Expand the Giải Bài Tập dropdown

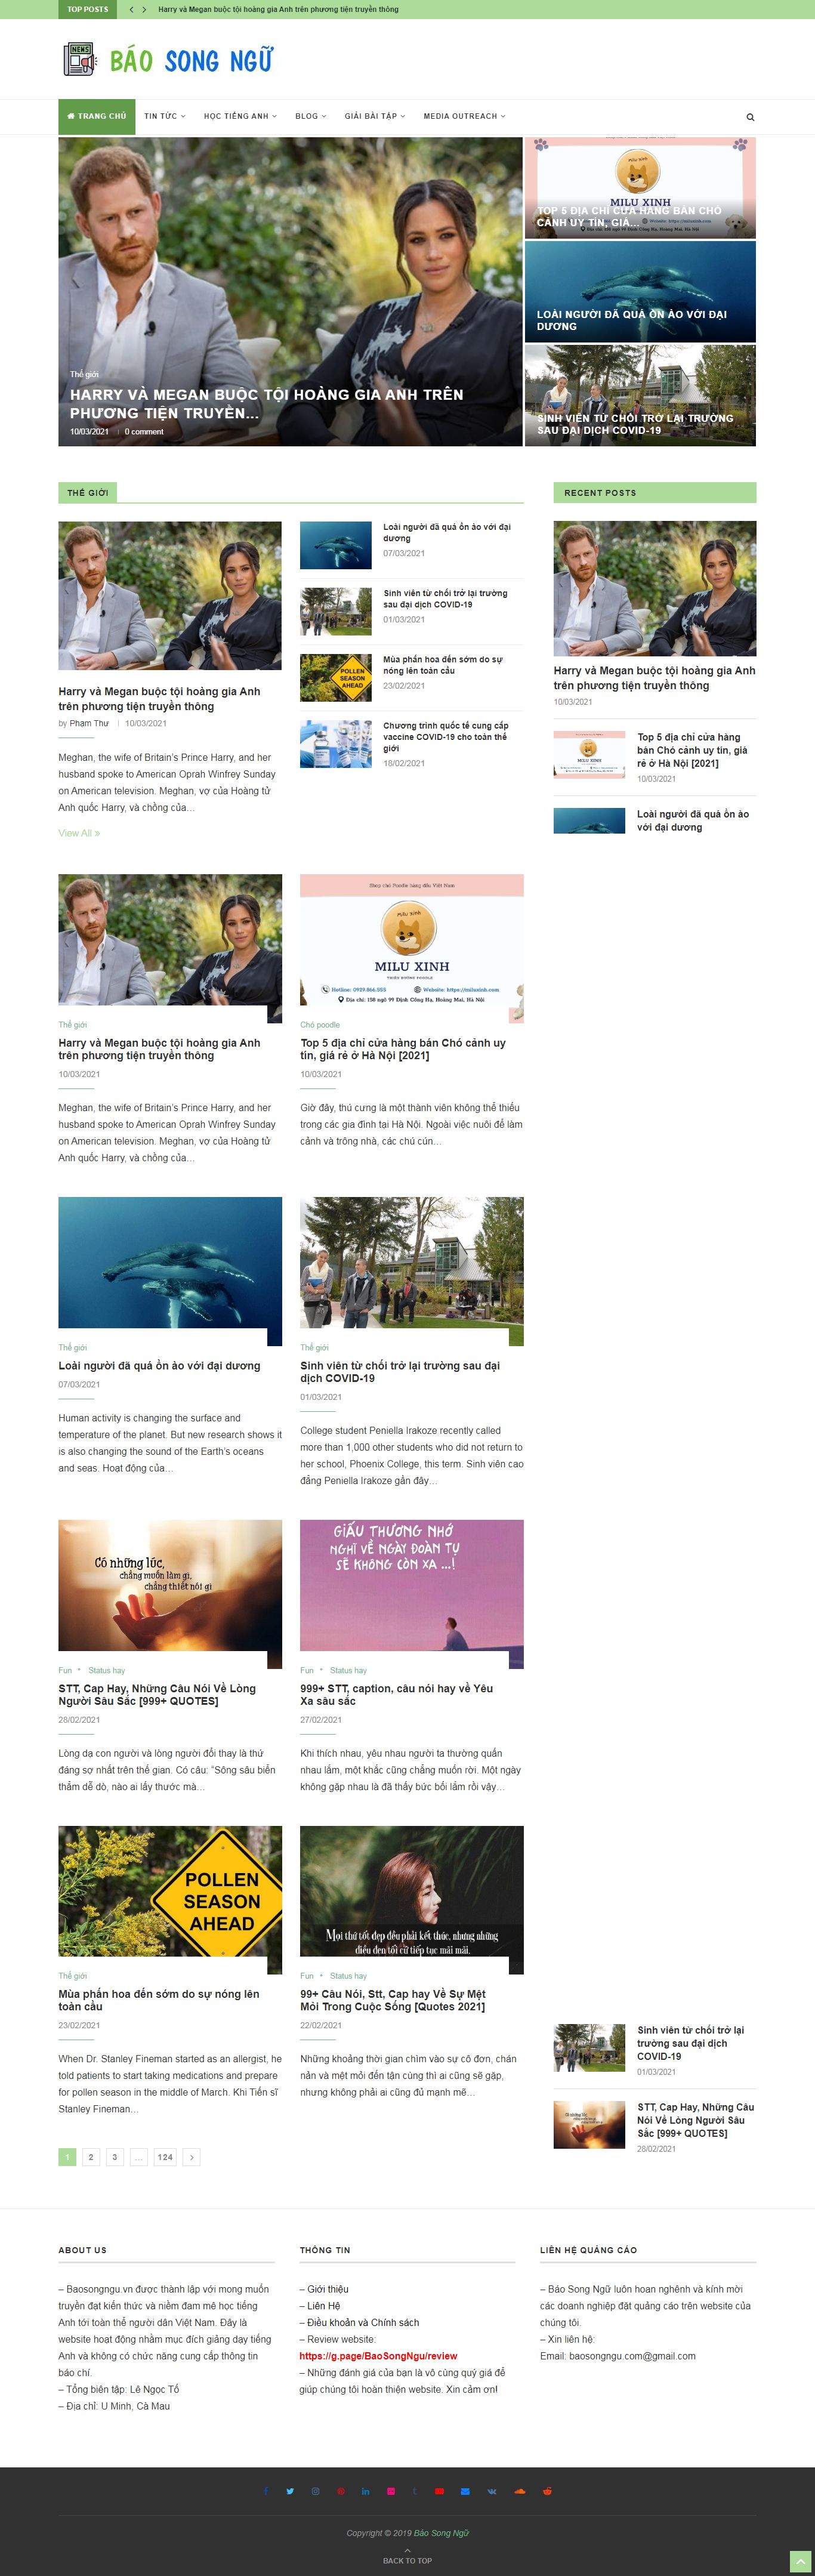375,116
